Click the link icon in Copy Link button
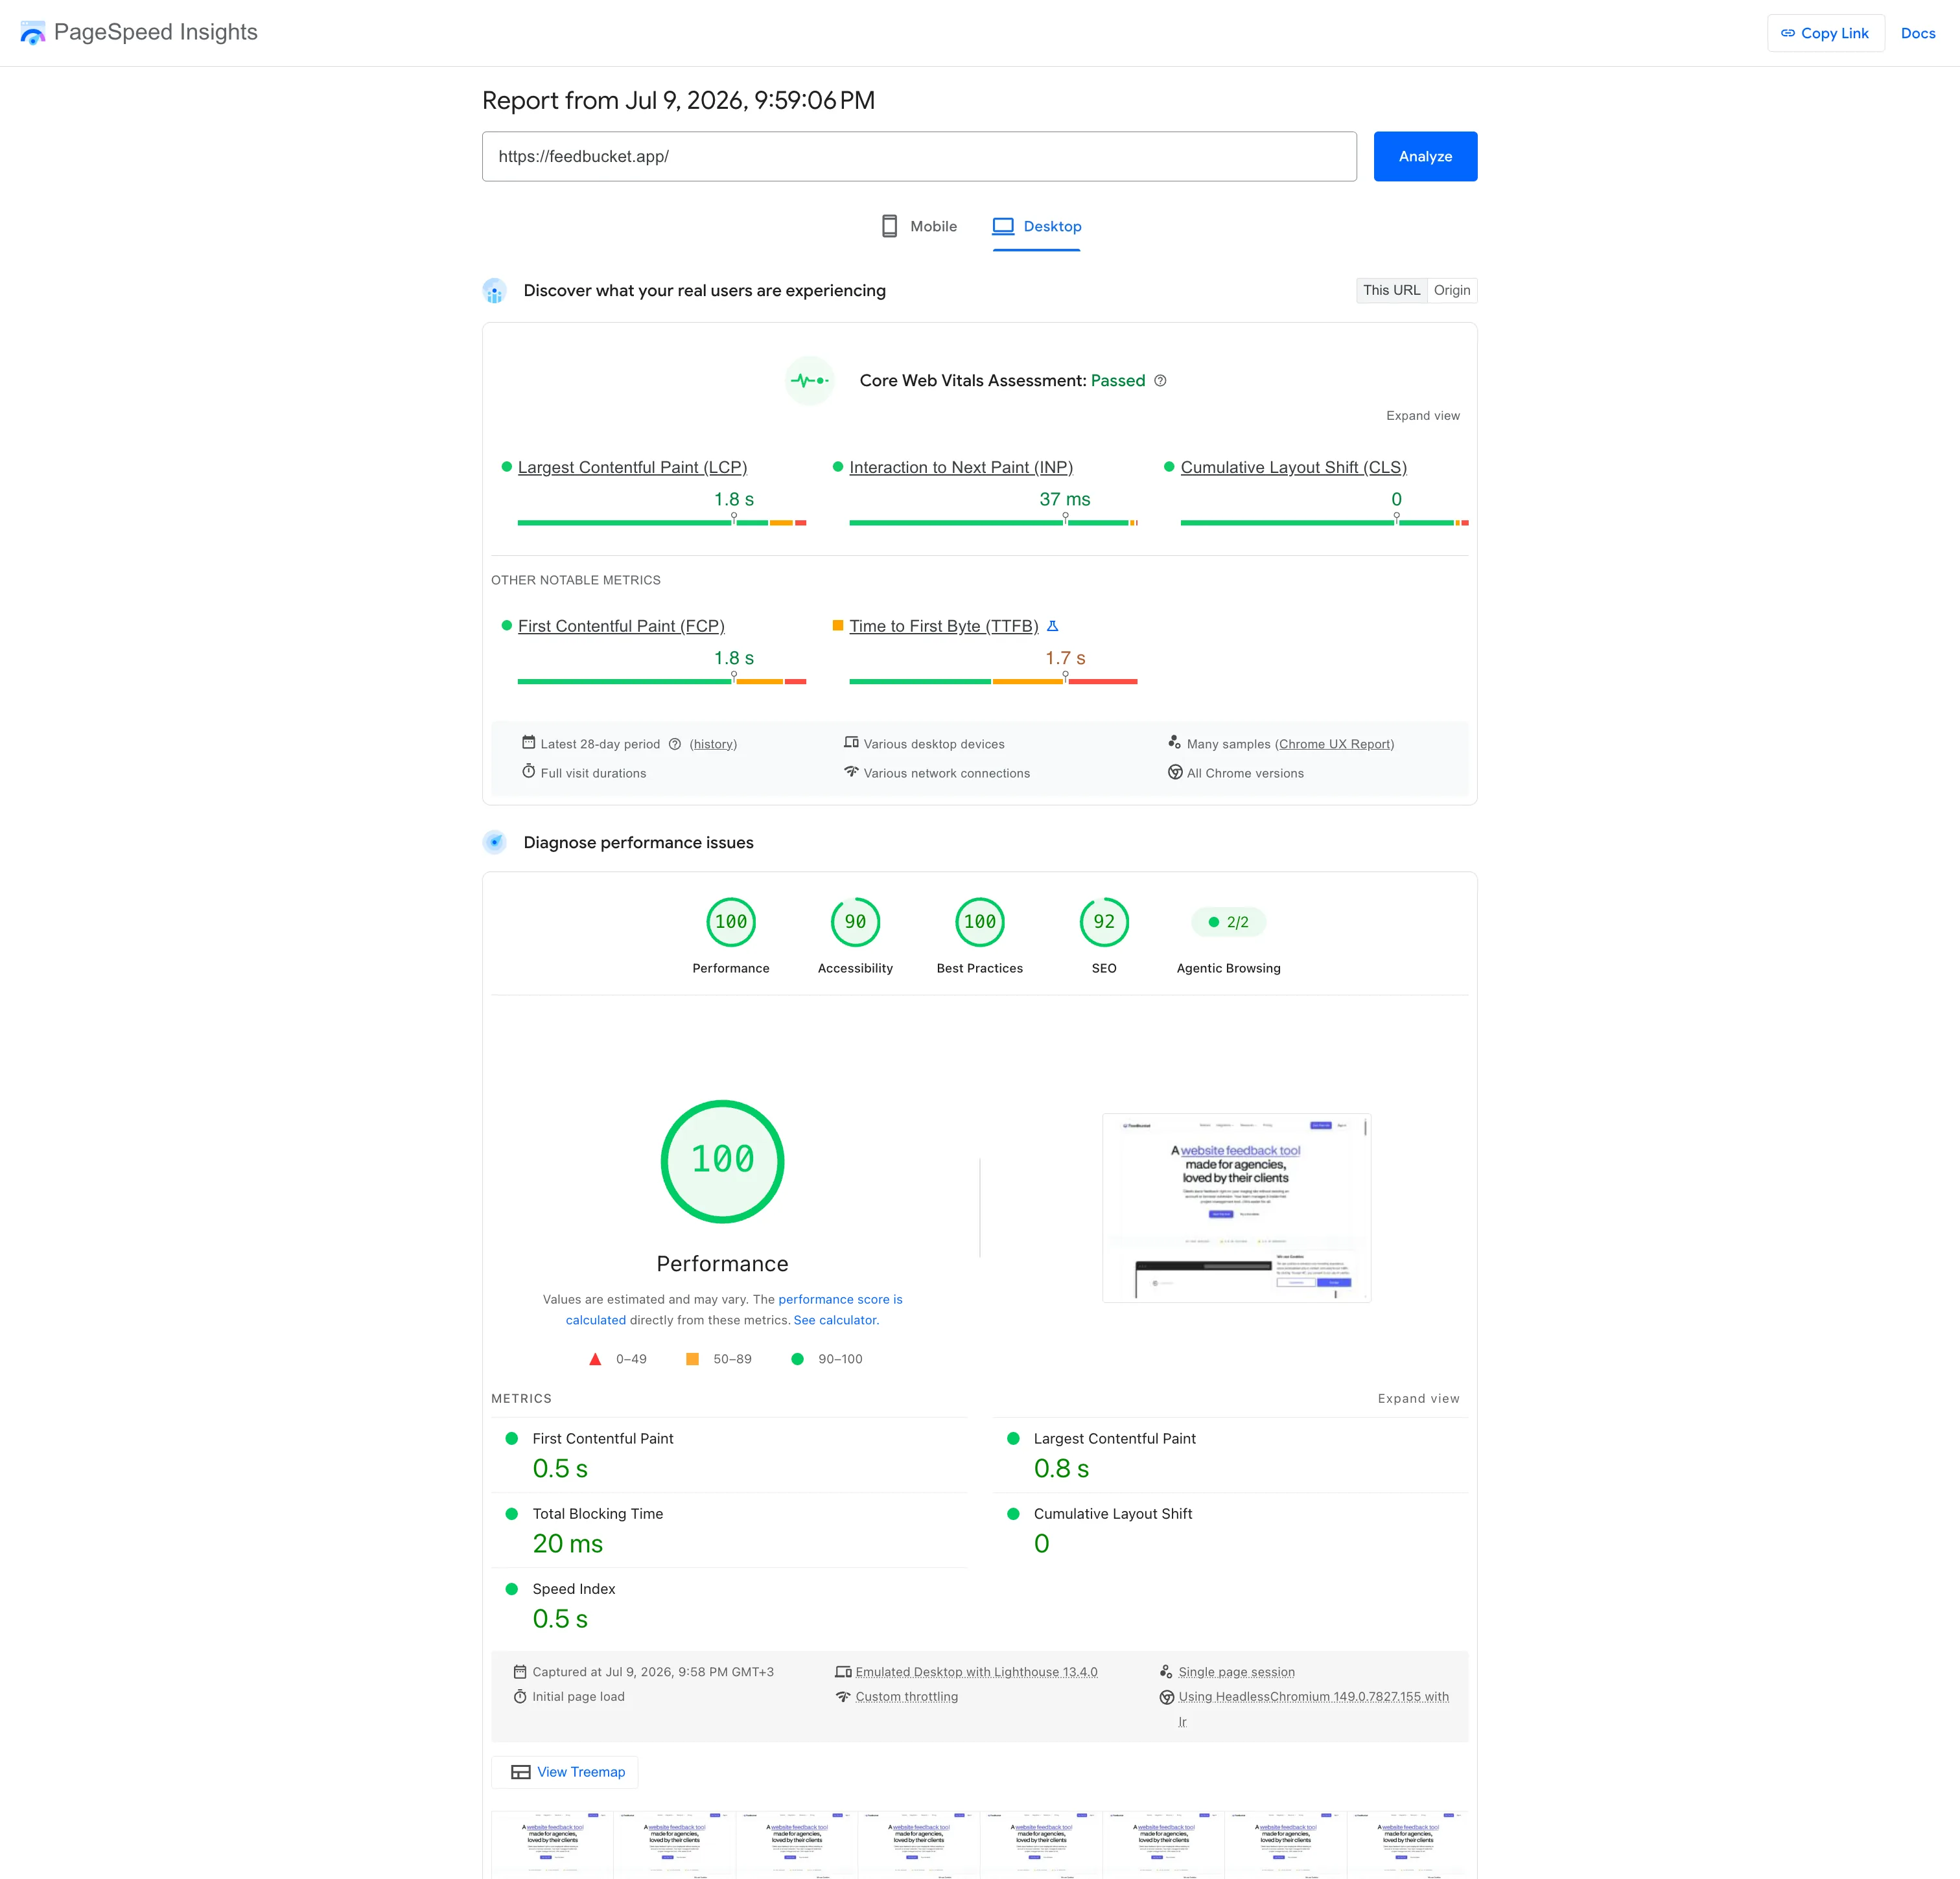 [1788, 33]
